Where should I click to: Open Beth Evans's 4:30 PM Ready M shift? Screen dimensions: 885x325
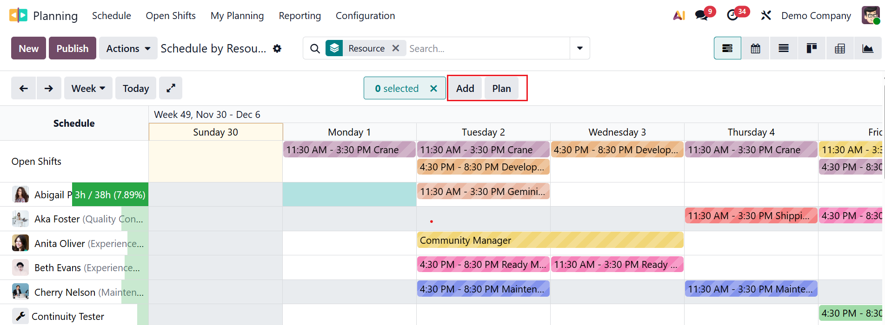tap(483, 264)
